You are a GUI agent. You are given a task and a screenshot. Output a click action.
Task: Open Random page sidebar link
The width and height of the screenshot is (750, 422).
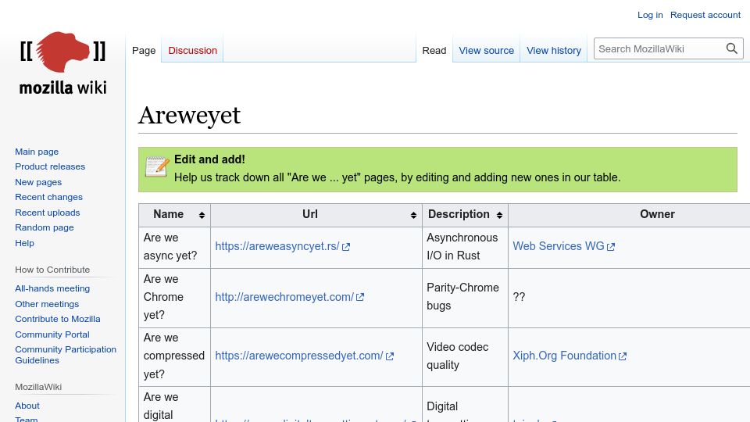[x=45, y=227]
